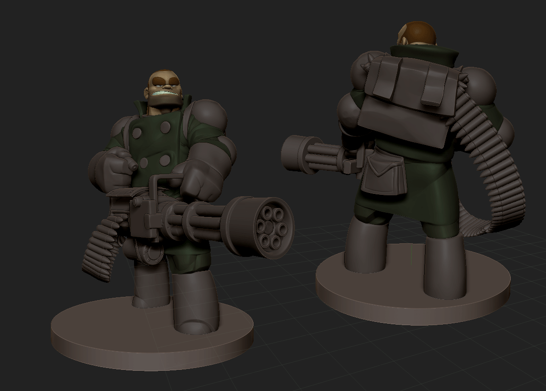This screenshot has height=391, width=546.
Task: Select the front-facing soldier's head
Action: pos(164,92)
